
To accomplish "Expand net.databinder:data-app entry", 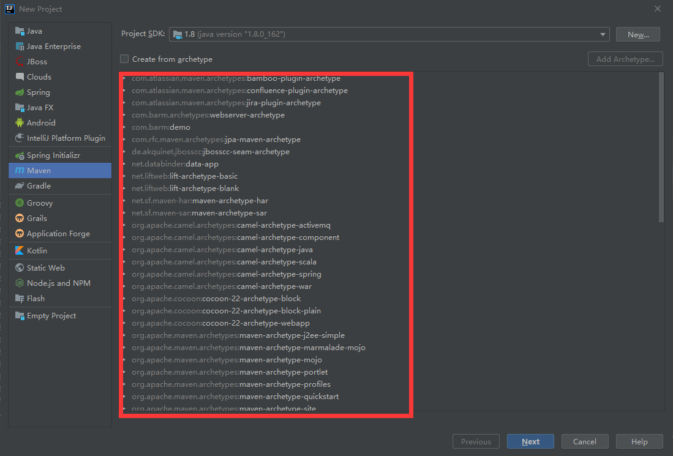I will (x=124, y=164).
